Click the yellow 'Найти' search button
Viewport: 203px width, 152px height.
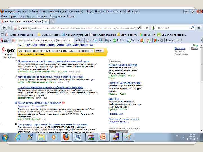(x=99, y=51)
